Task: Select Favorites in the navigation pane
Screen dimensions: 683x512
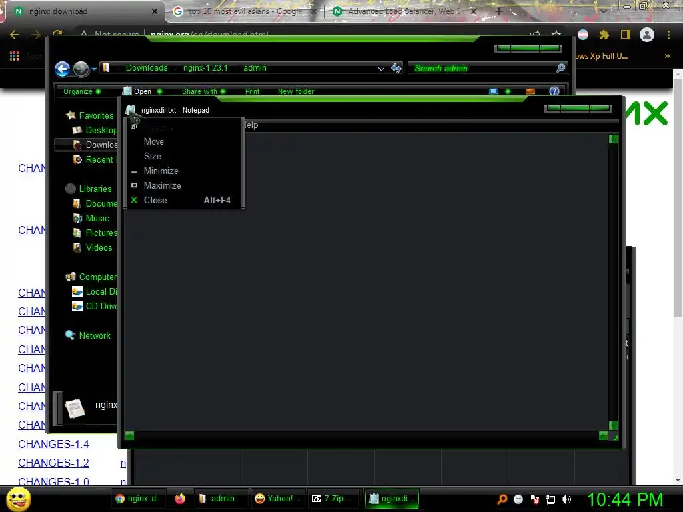Action: 90,115
